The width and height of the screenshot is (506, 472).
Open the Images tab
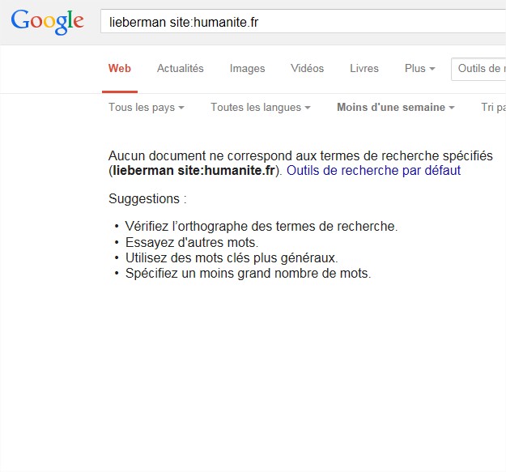(247, 68)
